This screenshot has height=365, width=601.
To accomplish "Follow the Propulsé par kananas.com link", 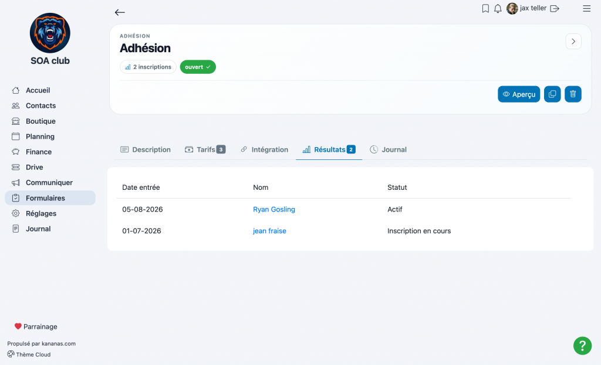I will [42, 343].
